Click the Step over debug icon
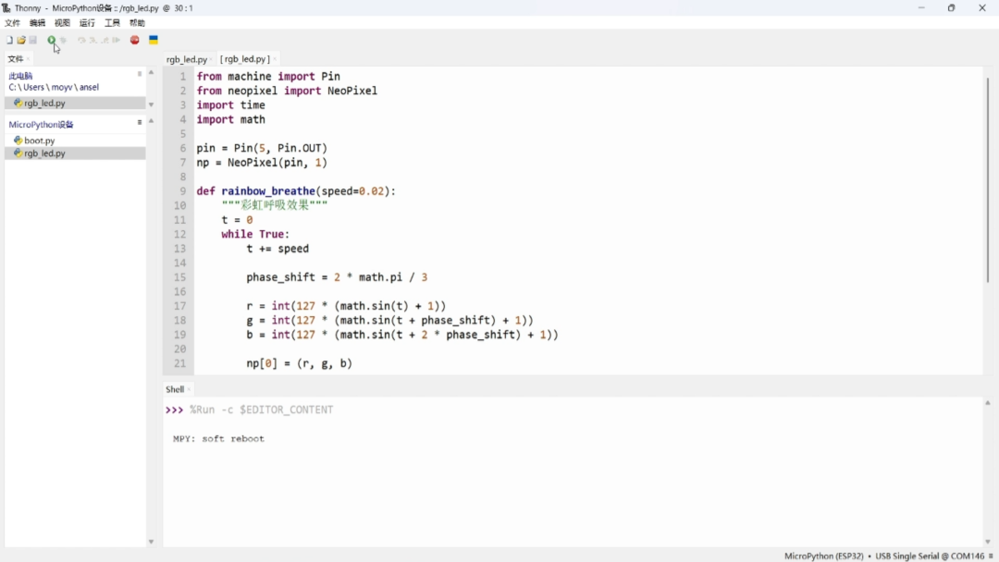 click(80, 40)
